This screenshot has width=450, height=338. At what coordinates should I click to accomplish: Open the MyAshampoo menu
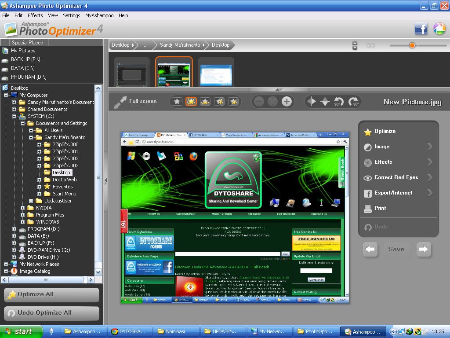click(x=99, y=15)
